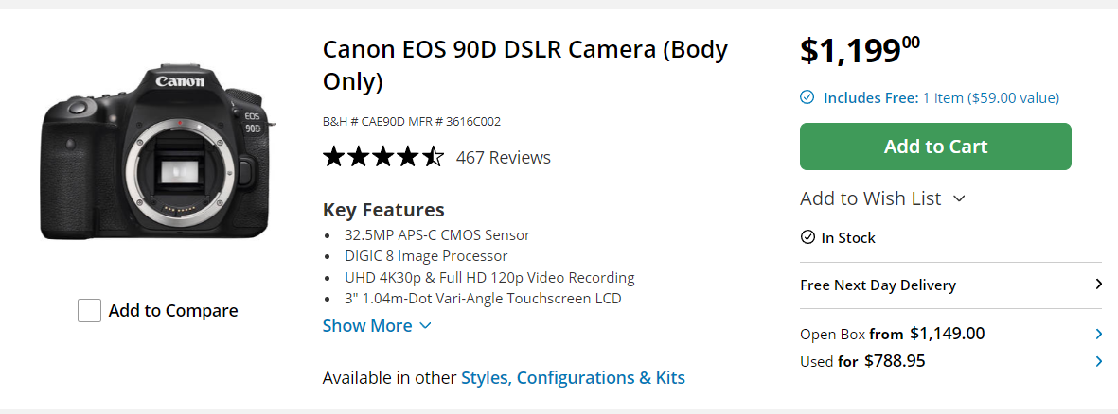This screenshot has height=414, width=1118.
Task: Click the Free Next Day Delivery arrow
Action: (x=1098, y=285)
